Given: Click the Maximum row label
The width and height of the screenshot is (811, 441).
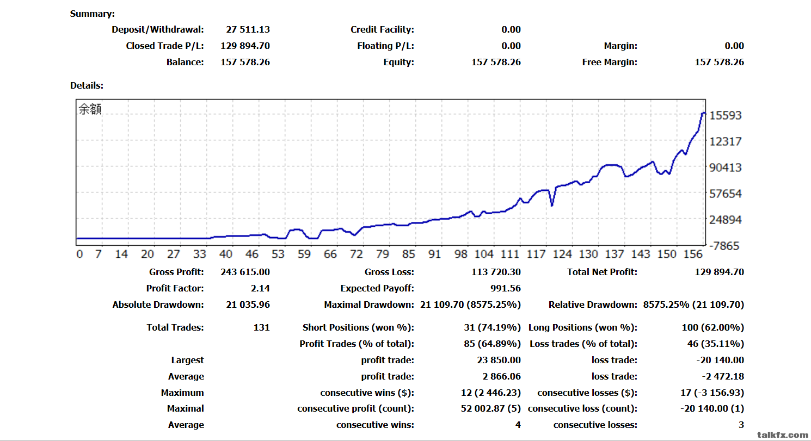Looking at the screenshot, I should point(182,393).
